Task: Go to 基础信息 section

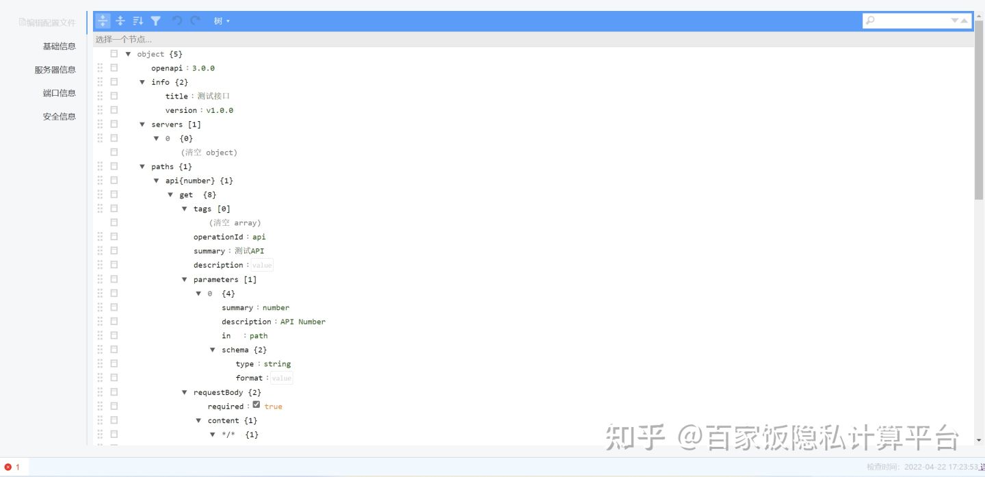Action: (60, 46)
